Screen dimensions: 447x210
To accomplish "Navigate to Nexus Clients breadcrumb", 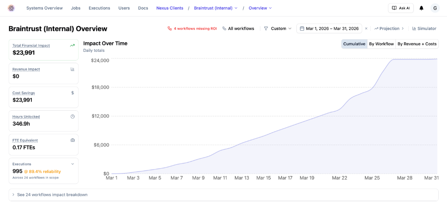I will [x=170, y=8].
